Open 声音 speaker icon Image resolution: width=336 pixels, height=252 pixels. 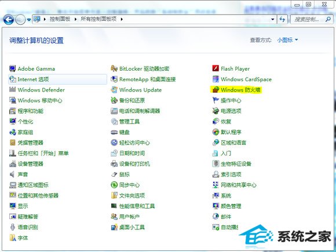[12, 174]
